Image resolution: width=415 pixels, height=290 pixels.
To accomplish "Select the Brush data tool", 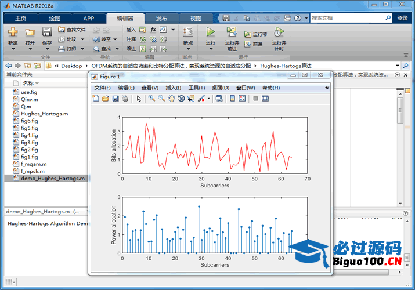I will [201, 99].
